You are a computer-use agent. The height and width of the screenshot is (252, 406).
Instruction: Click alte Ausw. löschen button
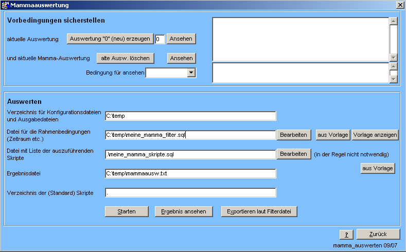(126, 58)
